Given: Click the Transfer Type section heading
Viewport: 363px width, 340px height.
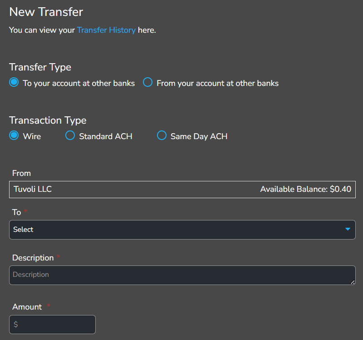Looking at the screenshot, I should (40, 67).
